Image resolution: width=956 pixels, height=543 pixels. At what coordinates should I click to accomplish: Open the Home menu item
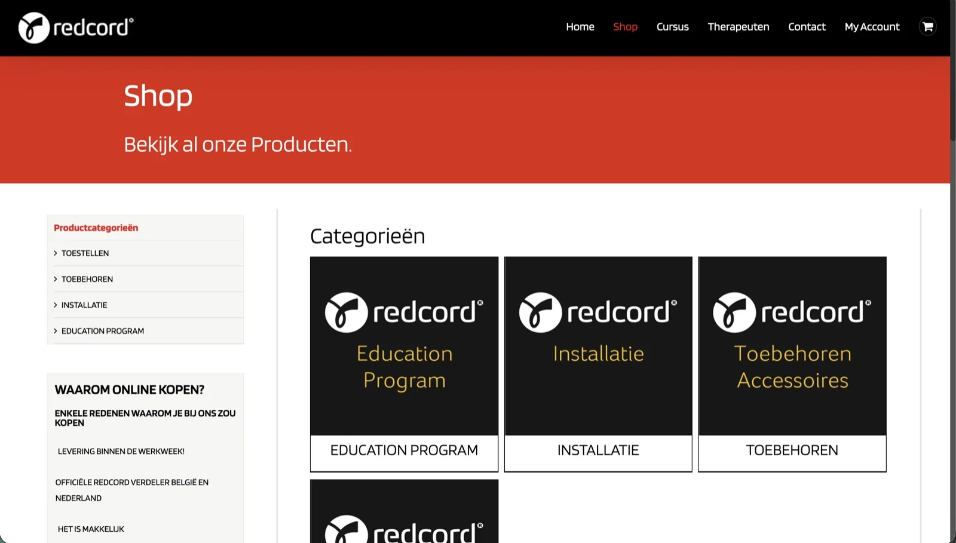(x=580, y=27)
